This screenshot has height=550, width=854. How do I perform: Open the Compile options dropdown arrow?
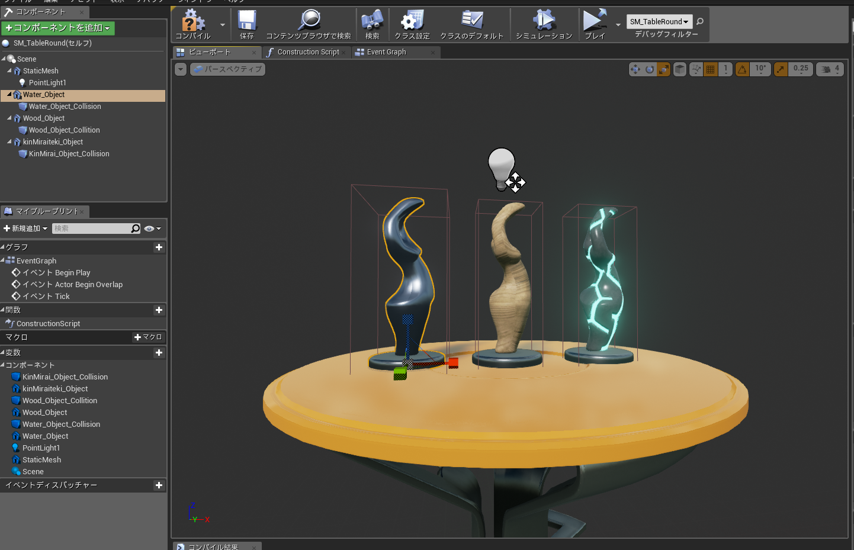pyautogui.click(x=223, y=25)
